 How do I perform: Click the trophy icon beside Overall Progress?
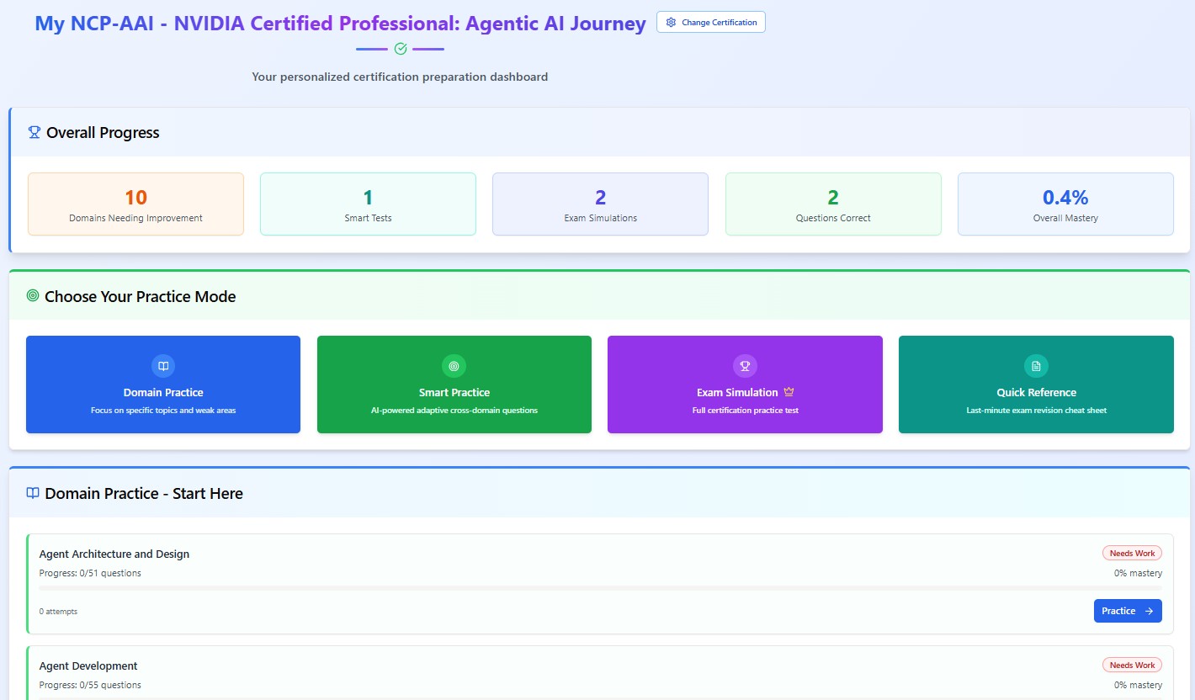click(34, 132)
